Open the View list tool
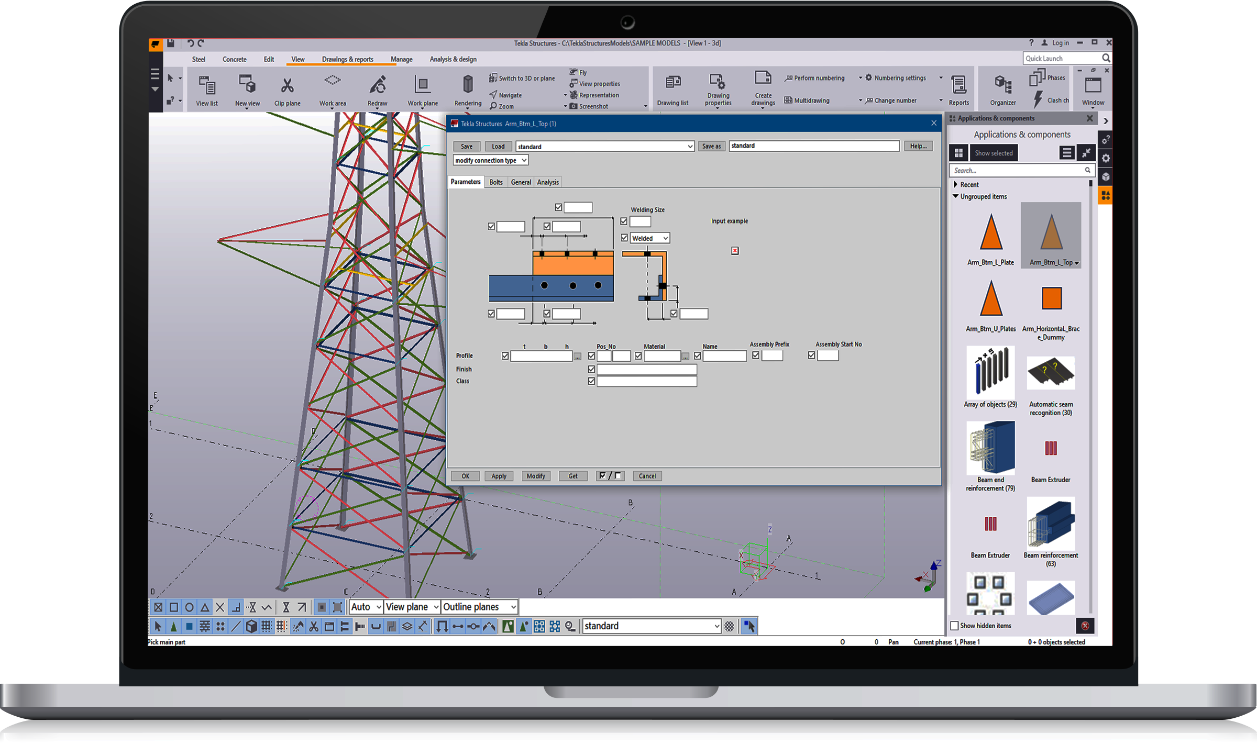 tap(207, 90)
